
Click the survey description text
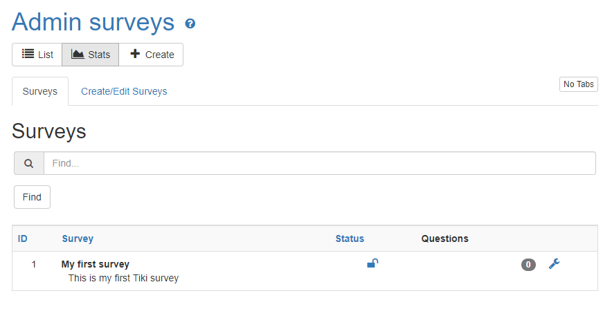coord(123,279)
